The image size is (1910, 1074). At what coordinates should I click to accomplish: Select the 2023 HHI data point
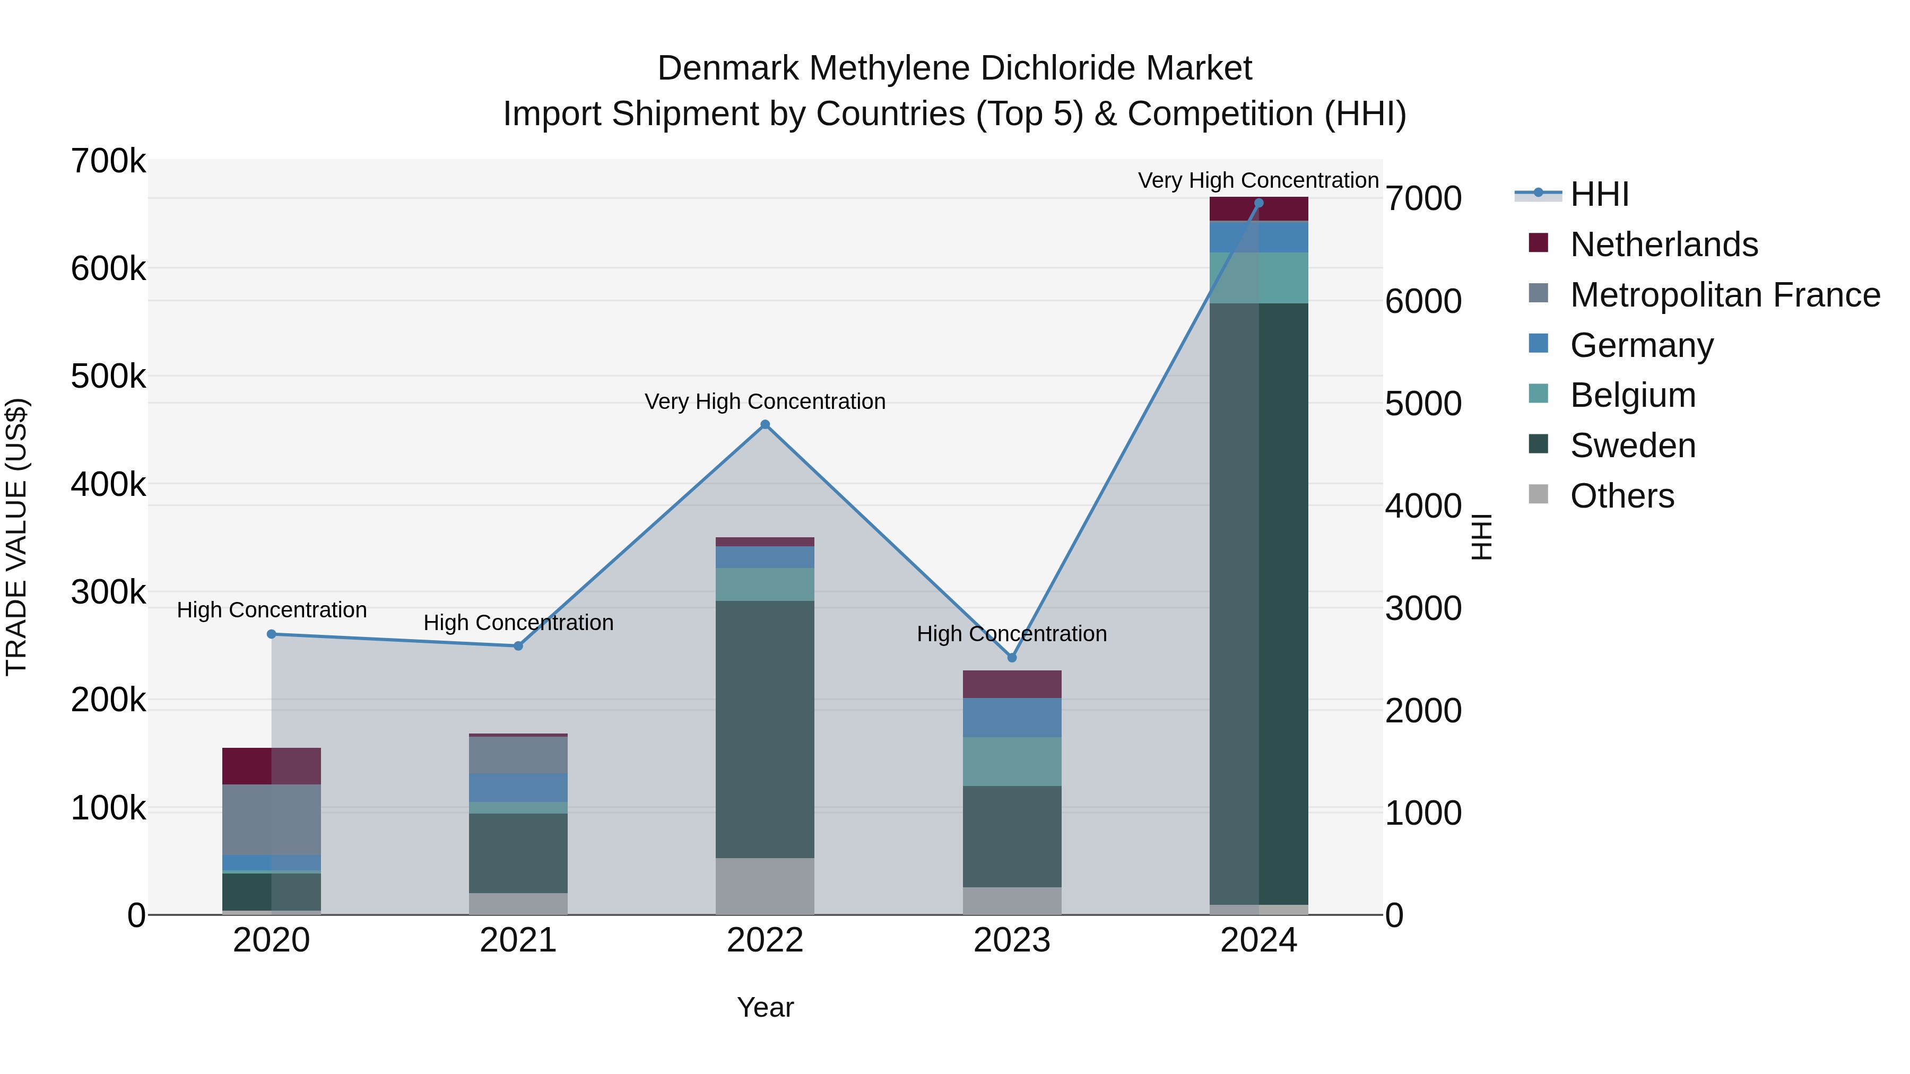(1012, 658)
